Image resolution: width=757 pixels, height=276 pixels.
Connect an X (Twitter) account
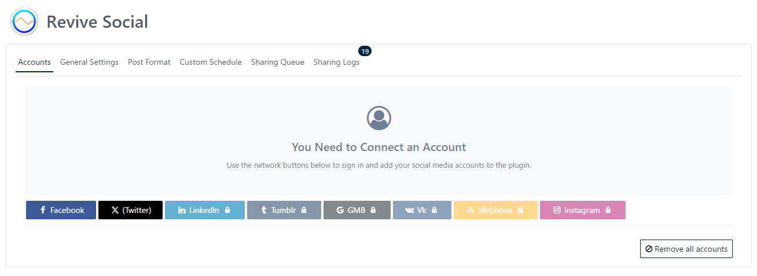[130, 210]
